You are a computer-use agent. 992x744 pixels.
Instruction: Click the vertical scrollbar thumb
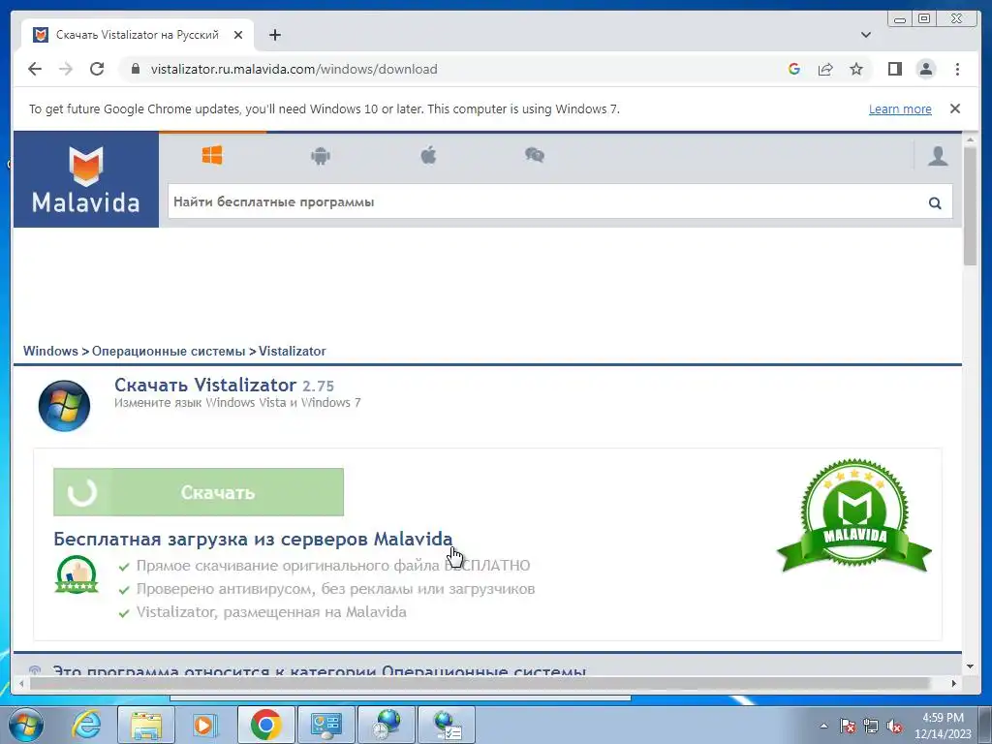(x=971, y=205)
